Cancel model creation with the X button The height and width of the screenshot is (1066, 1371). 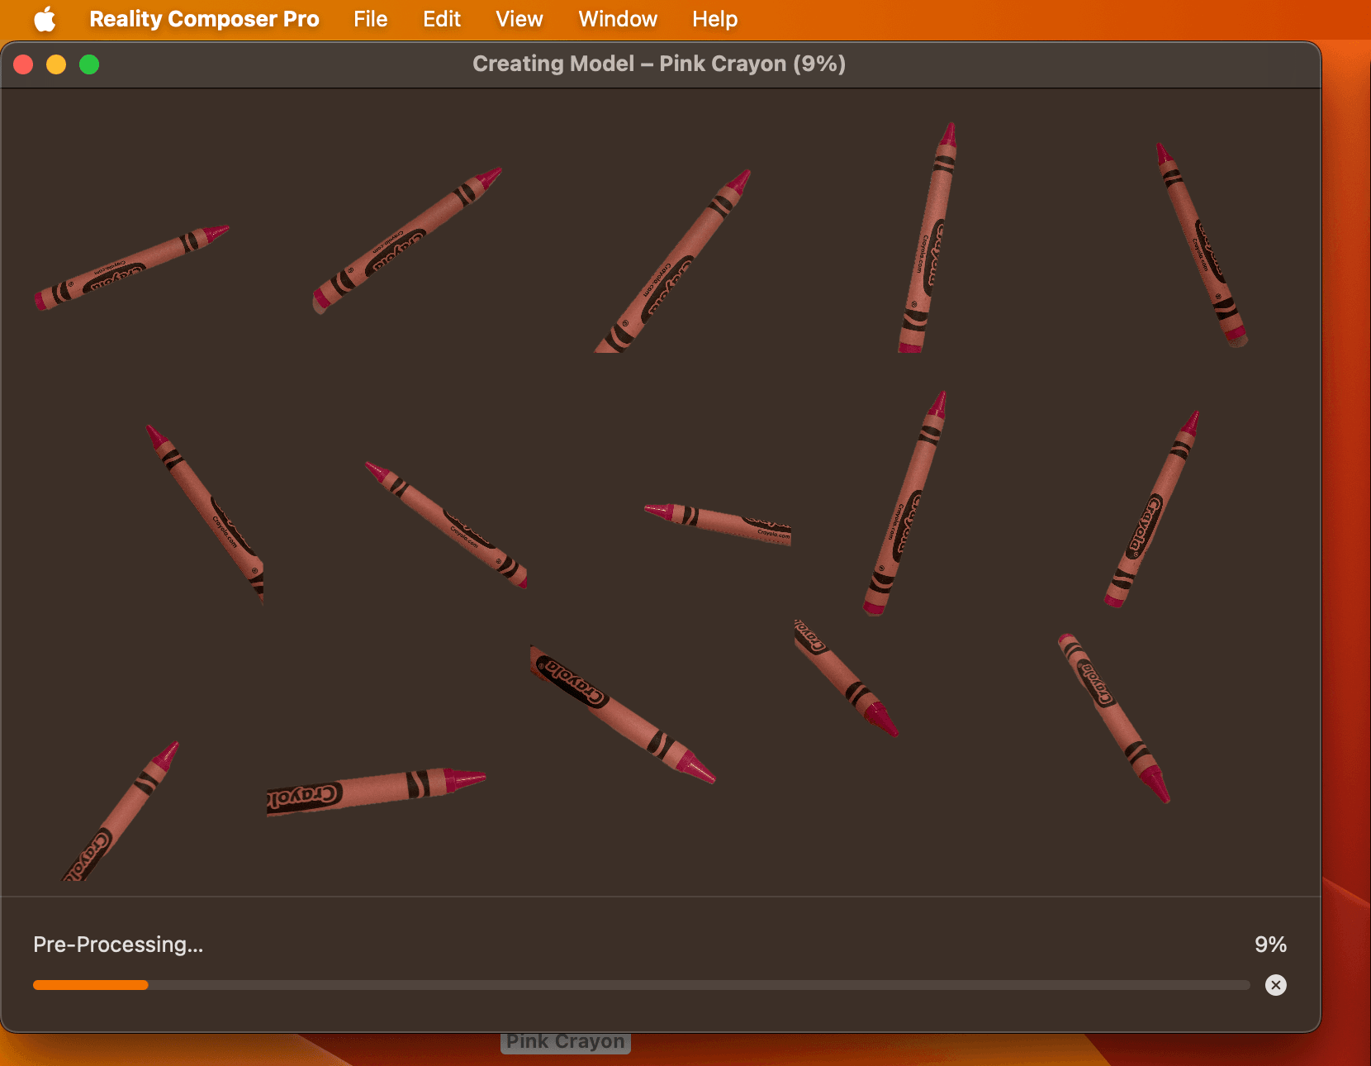tap(1275, 985)
